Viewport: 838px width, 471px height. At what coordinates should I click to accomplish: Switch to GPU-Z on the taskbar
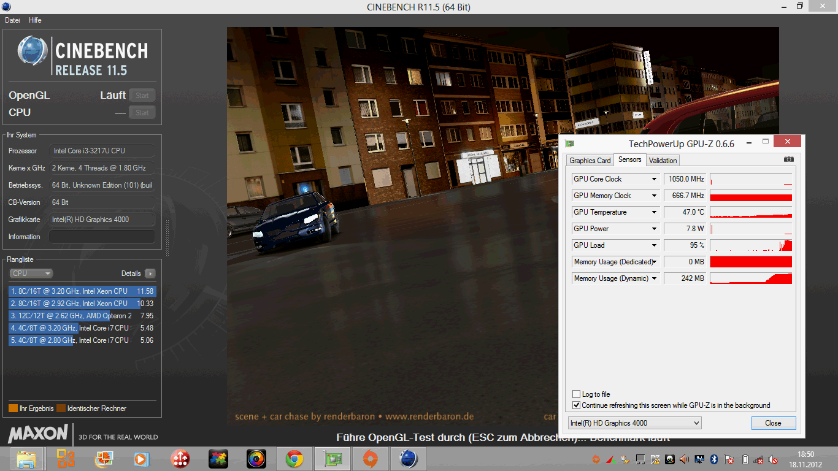point(333,459)
